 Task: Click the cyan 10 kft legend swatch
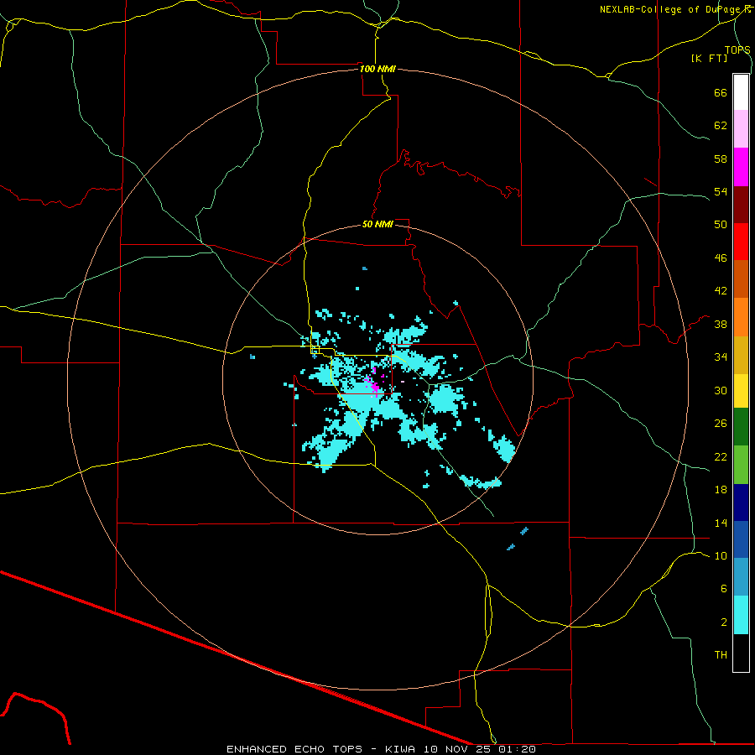[x=741, y=615]
